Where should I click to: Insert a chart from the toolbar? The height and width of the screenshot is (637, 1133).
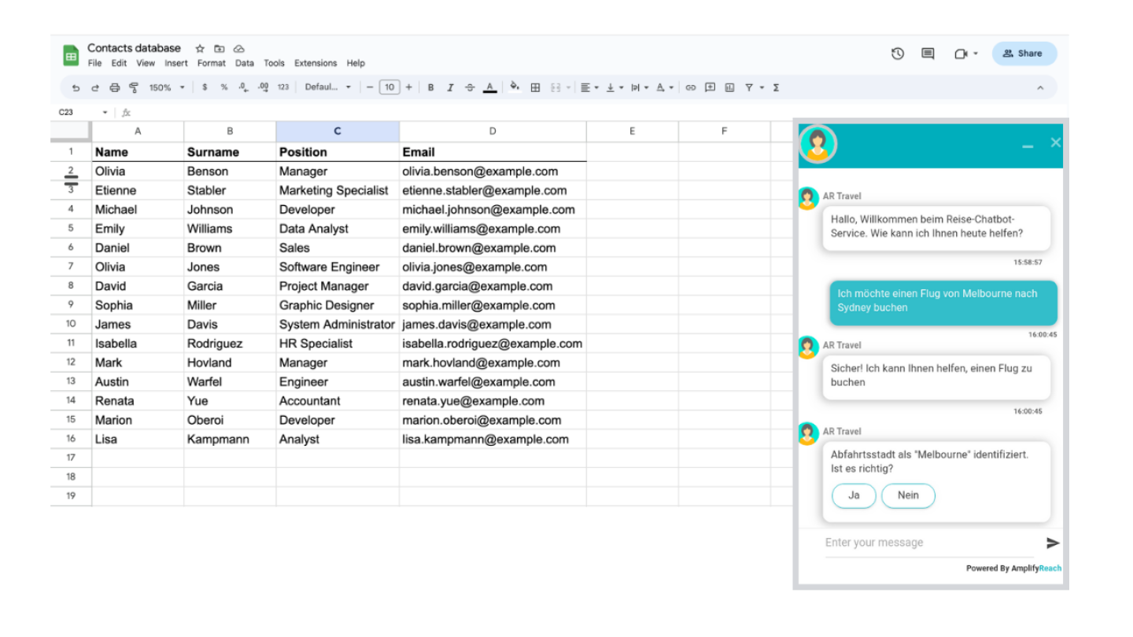point(729,88)
